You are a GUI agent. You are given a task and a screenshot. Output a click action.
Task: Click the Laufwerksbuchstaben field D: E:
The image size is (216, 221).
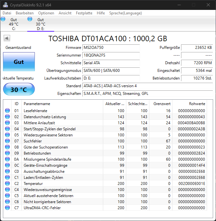[111, 78]
